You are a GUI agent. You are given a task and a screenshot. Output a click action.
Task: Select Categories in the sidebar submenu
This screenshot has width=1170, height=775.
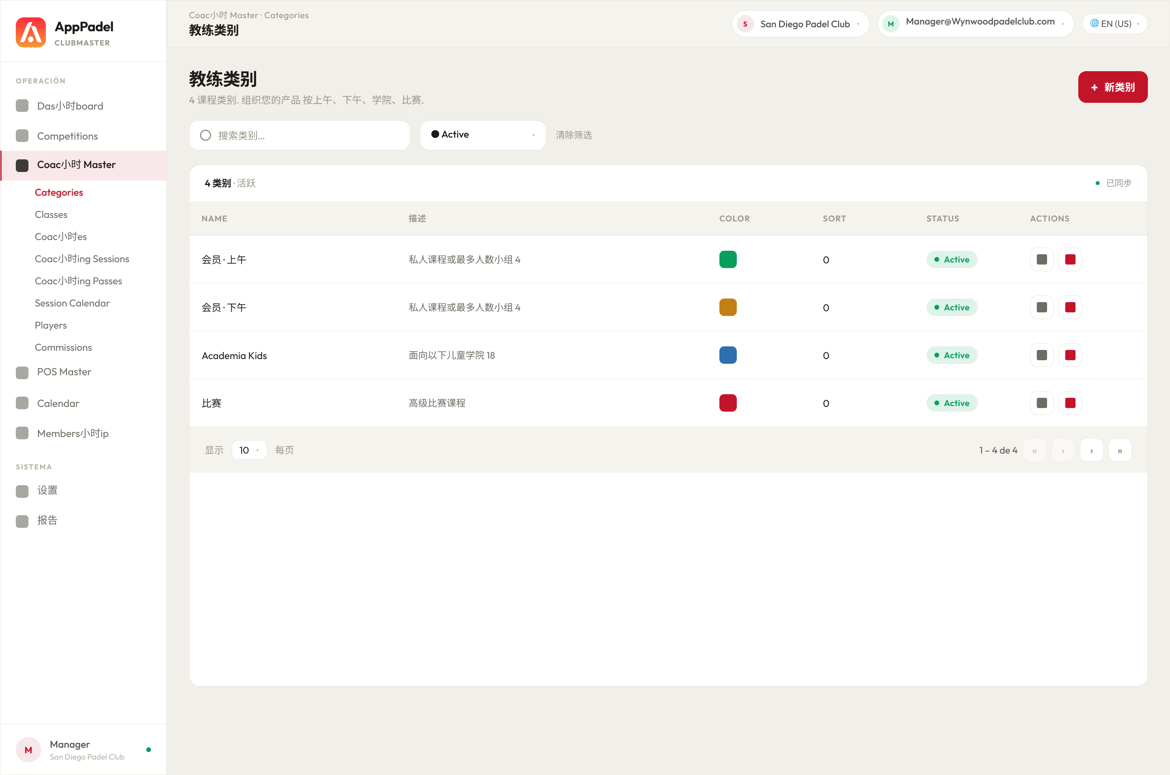[x=59, y=192]
